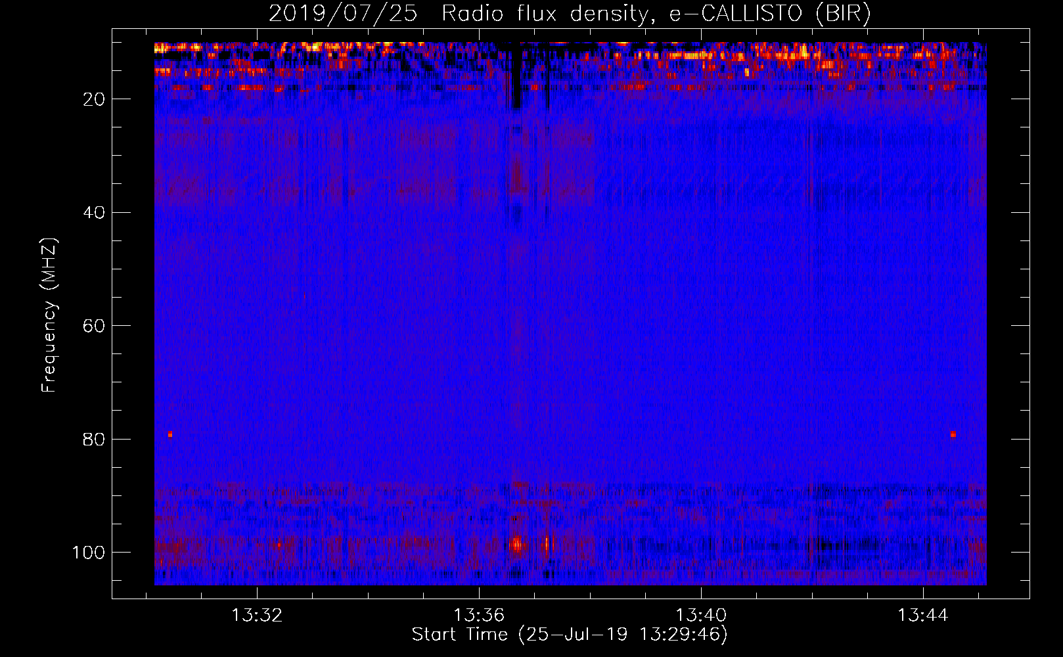
Task: Click the red dot near 80 MHz at right edge
Action: tap(953, 434)
